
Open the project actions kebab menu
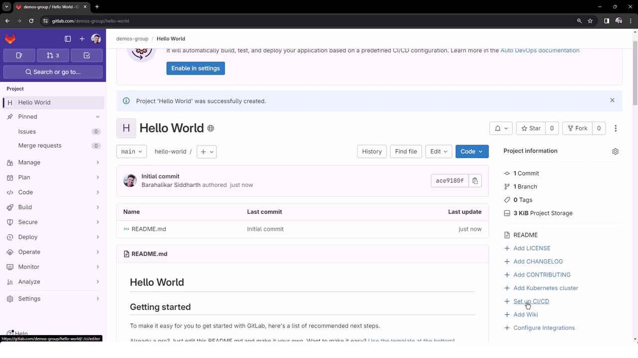(x=616, y=128)
